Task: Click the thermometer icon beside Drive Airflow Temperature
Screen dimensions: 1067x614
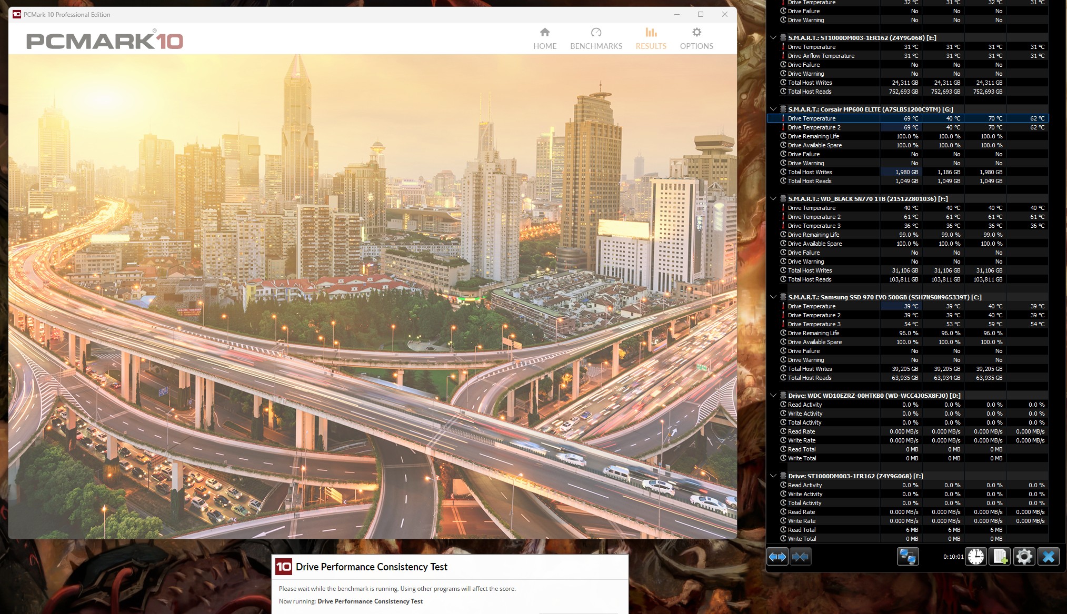Action: click(x=783, y=56)
